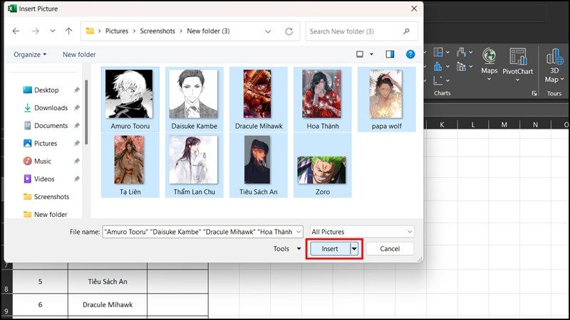Select the Downloads quick access item
This screenshot has height=320, width=570.
coord(51,108)
